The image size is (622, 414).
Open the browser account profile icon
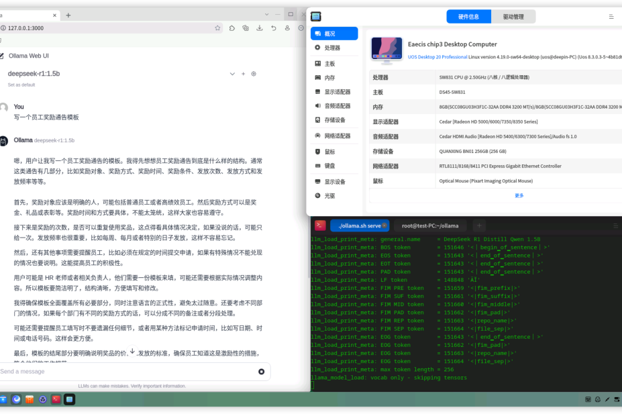point(287,28)
